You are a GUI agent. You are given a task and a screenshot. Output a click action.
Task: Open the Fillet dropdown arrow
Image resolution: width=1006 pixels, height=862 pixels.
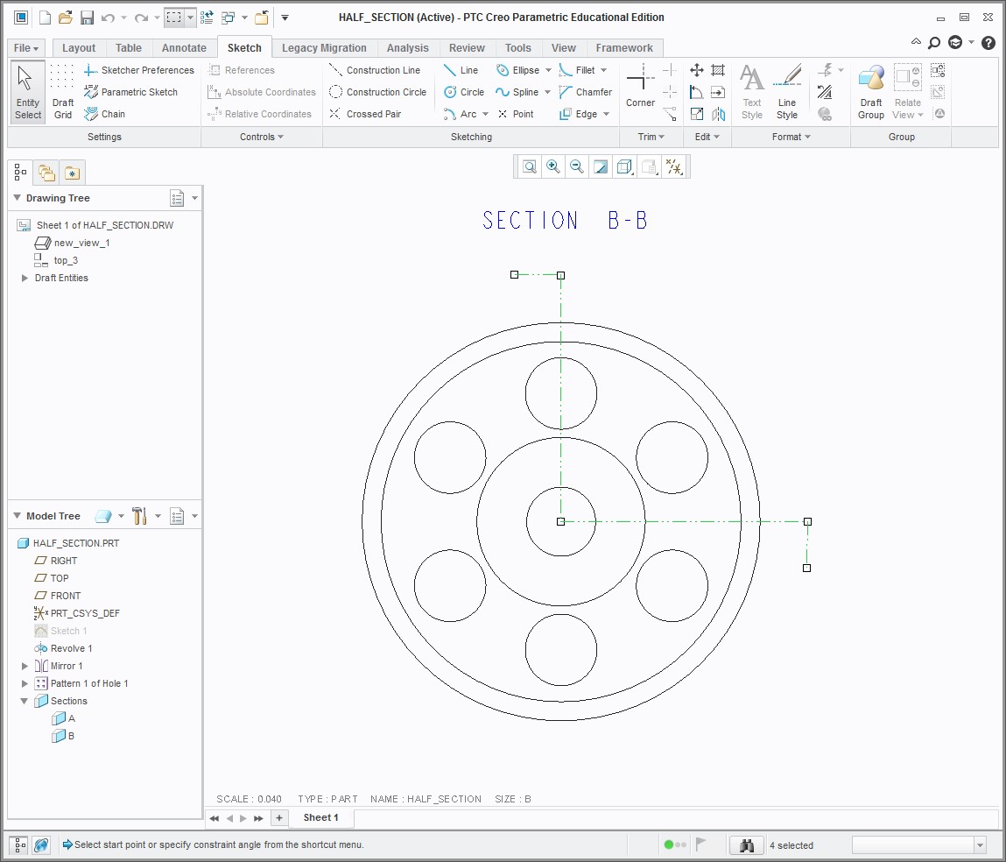pyautogui.click(x=603, y=70)
